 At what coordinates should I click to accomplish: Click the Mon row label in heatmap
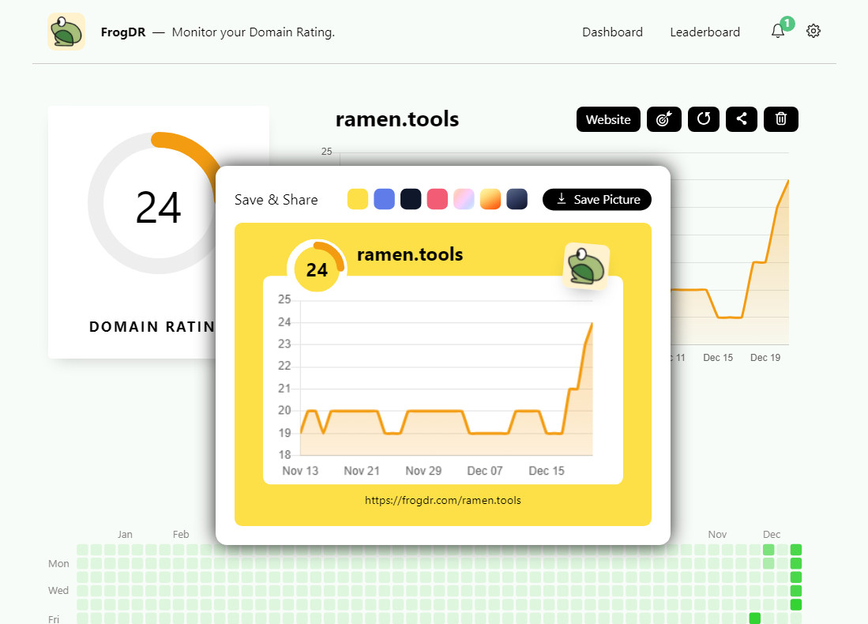click(58, 564)
